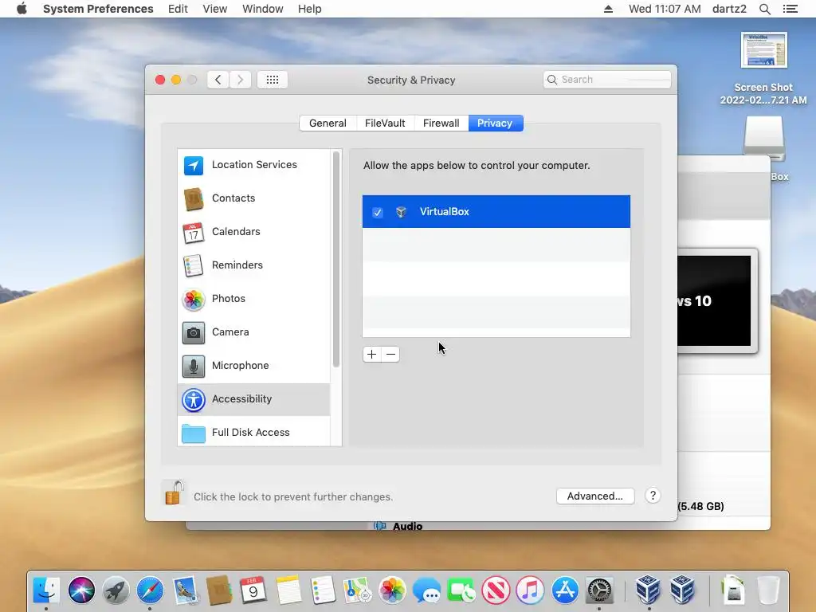This screenshot has width=816, height=612.
Task: Open Finder from the Dock
Action: click(46, 590)
